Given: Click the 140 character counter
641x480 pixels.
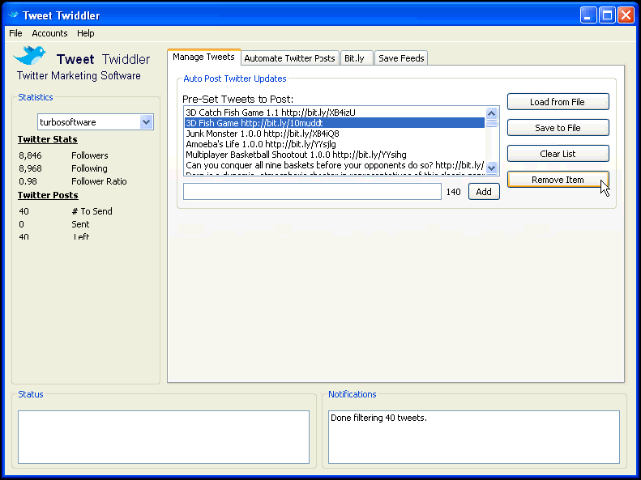Looking at the screenshot, I should click(453, 192).
